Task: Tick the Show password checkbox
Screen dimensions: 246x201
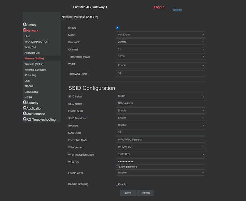Action: [117, 167]
